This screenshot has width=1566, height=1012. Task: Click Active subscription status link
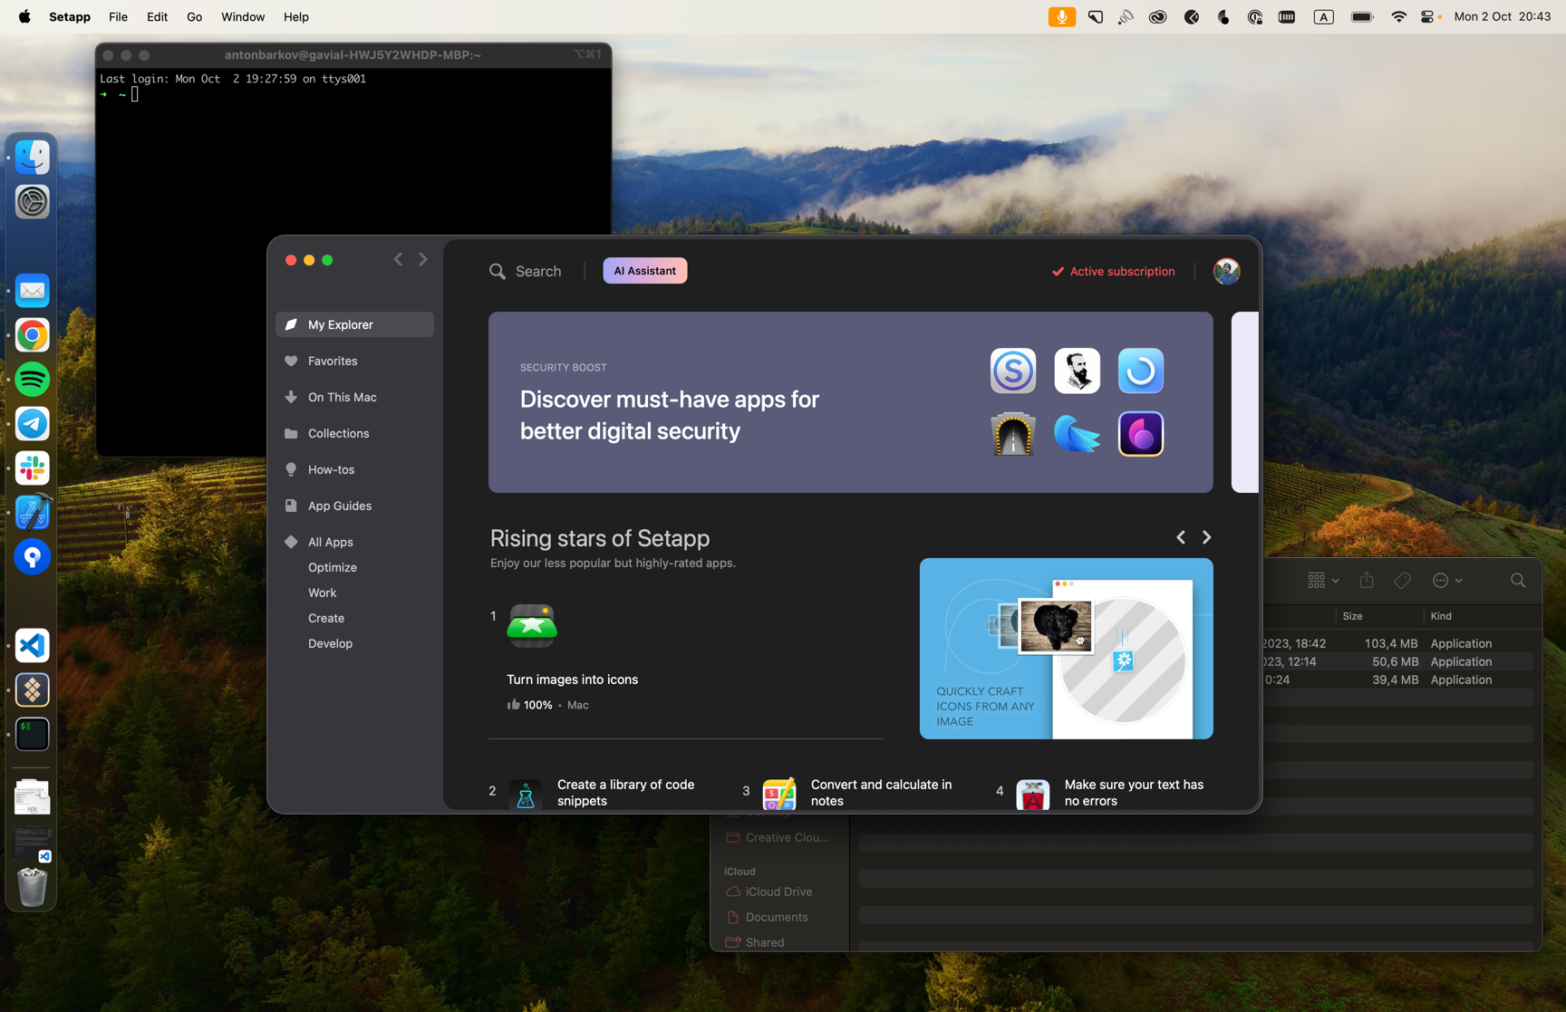1113,271
